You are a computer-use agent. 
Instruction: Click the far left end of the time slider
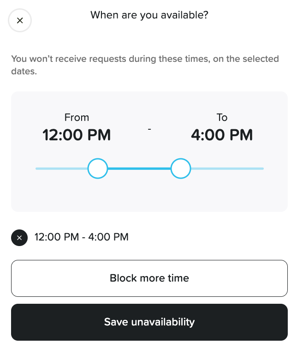tap(37, 168)
